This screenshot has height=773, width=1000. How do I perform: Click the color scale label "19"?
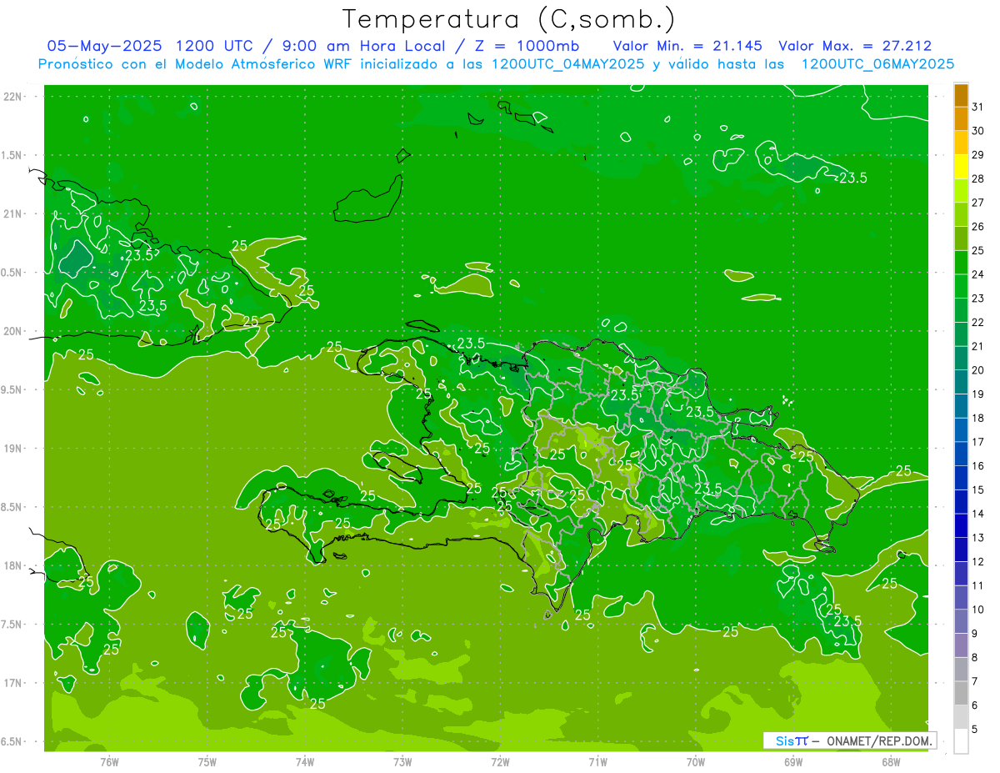978,394
